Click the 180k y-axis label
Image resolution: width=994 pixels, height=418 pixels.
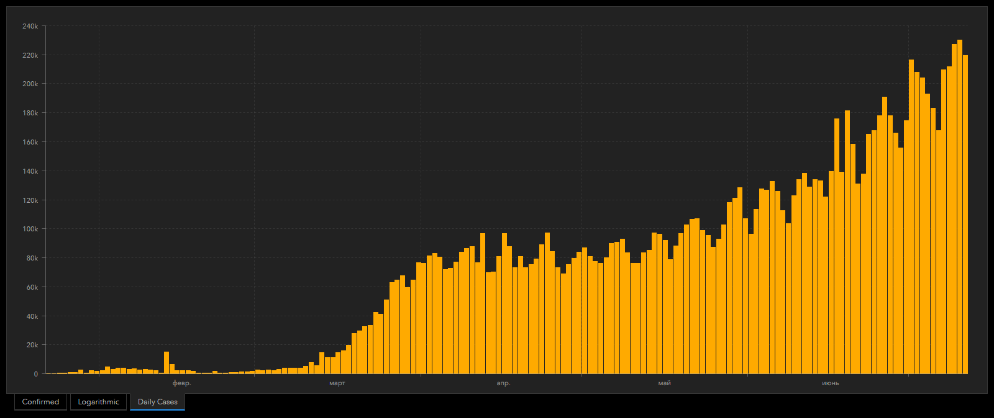pyautogui.click(x=30, y=113)
